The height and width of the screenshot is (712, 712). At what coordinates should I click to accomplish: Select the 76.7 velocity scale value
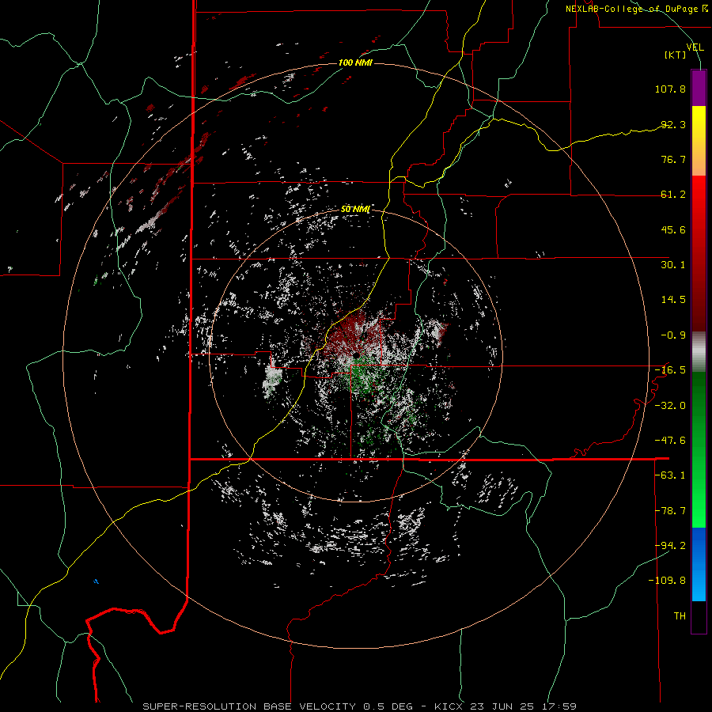[x=673, y=159]
